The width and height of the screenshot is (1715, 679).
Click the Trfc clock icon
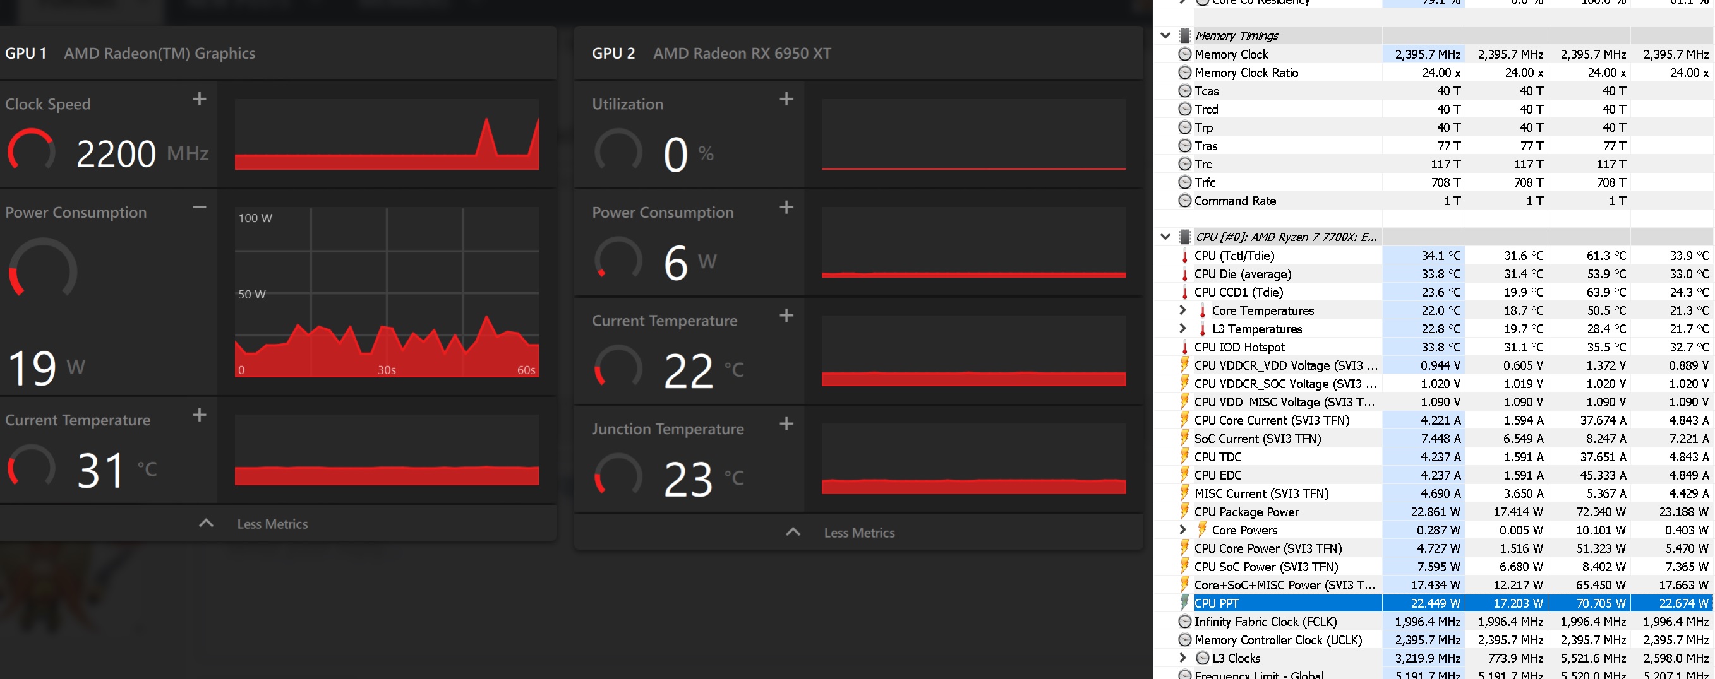[x=1184, y=182]
